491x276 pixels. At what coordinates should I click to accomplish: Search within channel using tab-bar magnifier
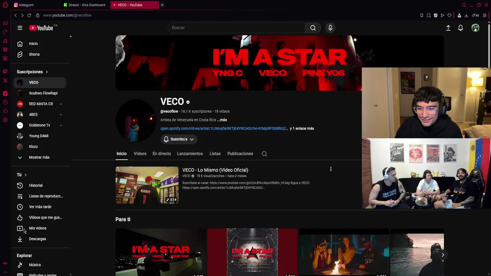click(x=264, y=154)
